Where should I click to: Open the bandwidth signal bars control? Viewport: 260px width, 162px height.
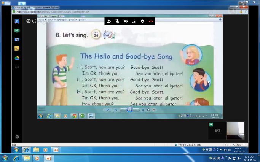tap(134, 21)
